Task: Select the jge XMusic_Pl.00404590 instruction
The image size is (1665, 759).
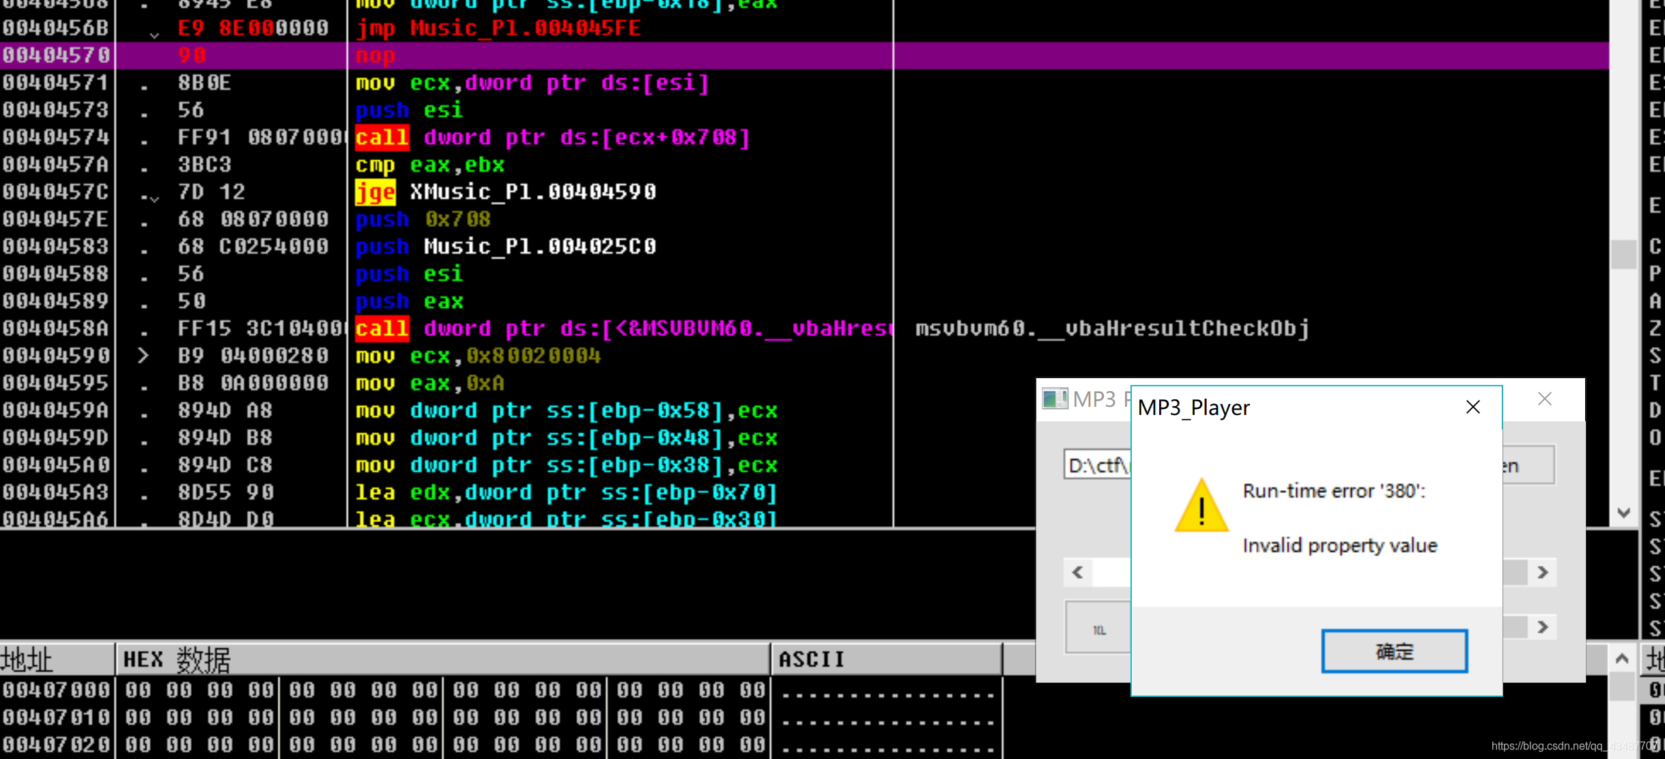Action: (506, 192)
